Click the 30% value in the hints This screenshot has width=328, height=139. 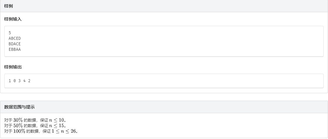(18, 120)
